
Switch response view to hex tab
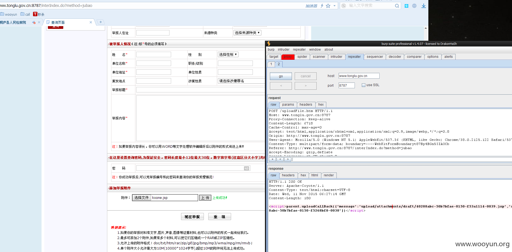coord(303,175)
